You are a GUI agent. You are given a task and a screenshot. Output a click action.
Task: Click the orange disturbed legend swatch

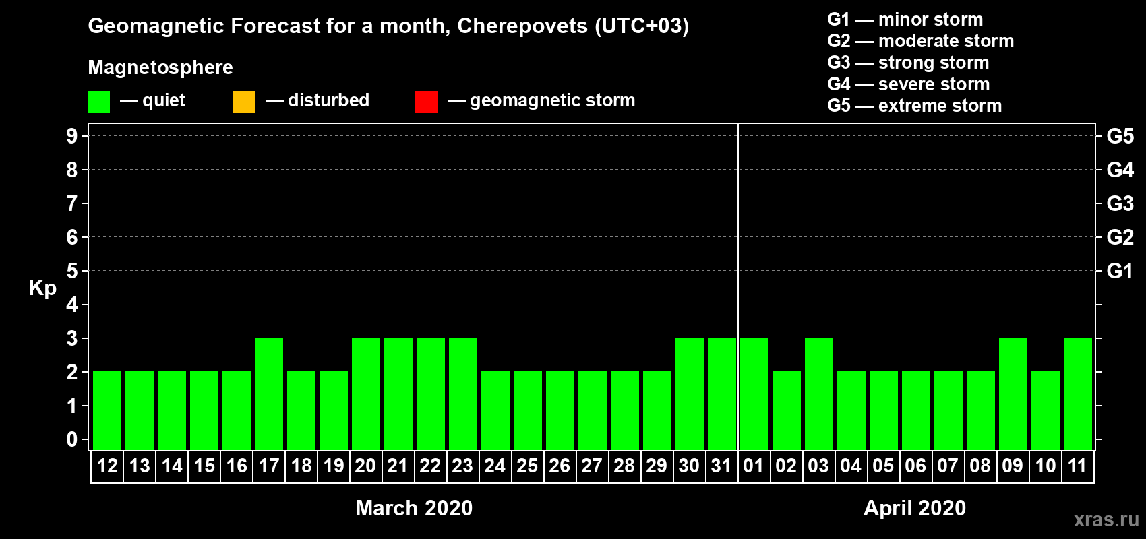[244, 102]
